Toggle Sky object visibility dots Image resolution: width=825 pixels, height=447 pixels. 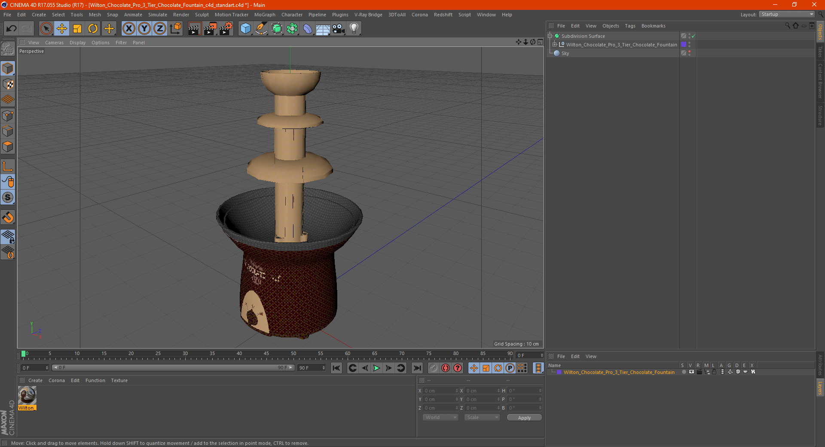coord(689,53)
